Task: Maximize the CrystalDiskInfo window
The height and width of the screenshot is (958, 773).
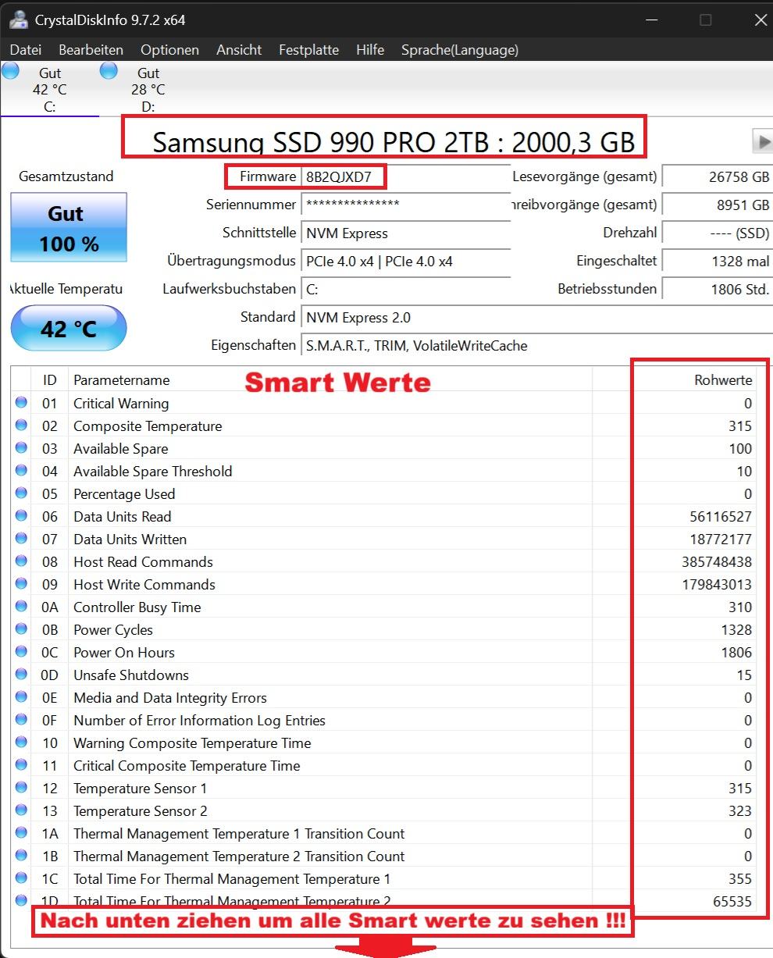Action: click(705, 20)
